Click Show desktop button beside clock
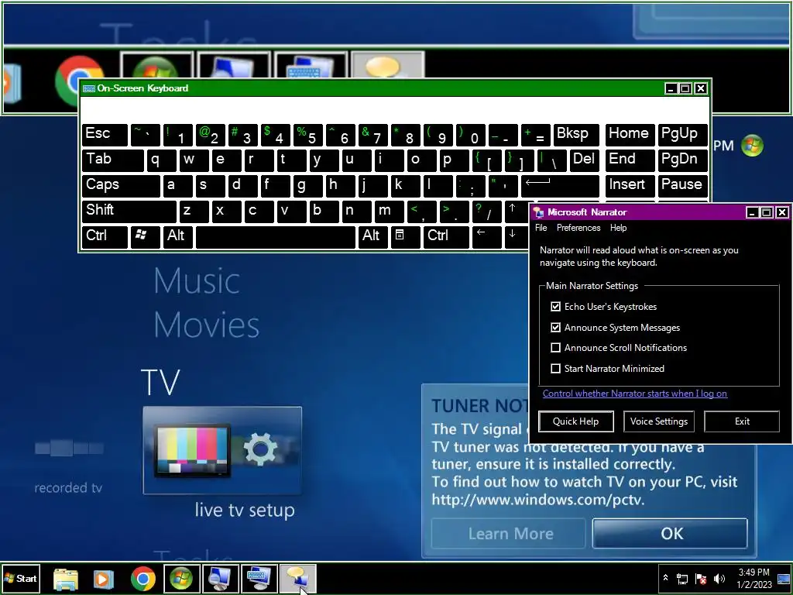 tap(784, 579)
